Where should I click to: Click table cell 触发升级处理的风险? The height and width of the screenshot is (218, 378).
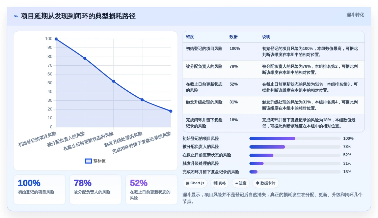204,102
